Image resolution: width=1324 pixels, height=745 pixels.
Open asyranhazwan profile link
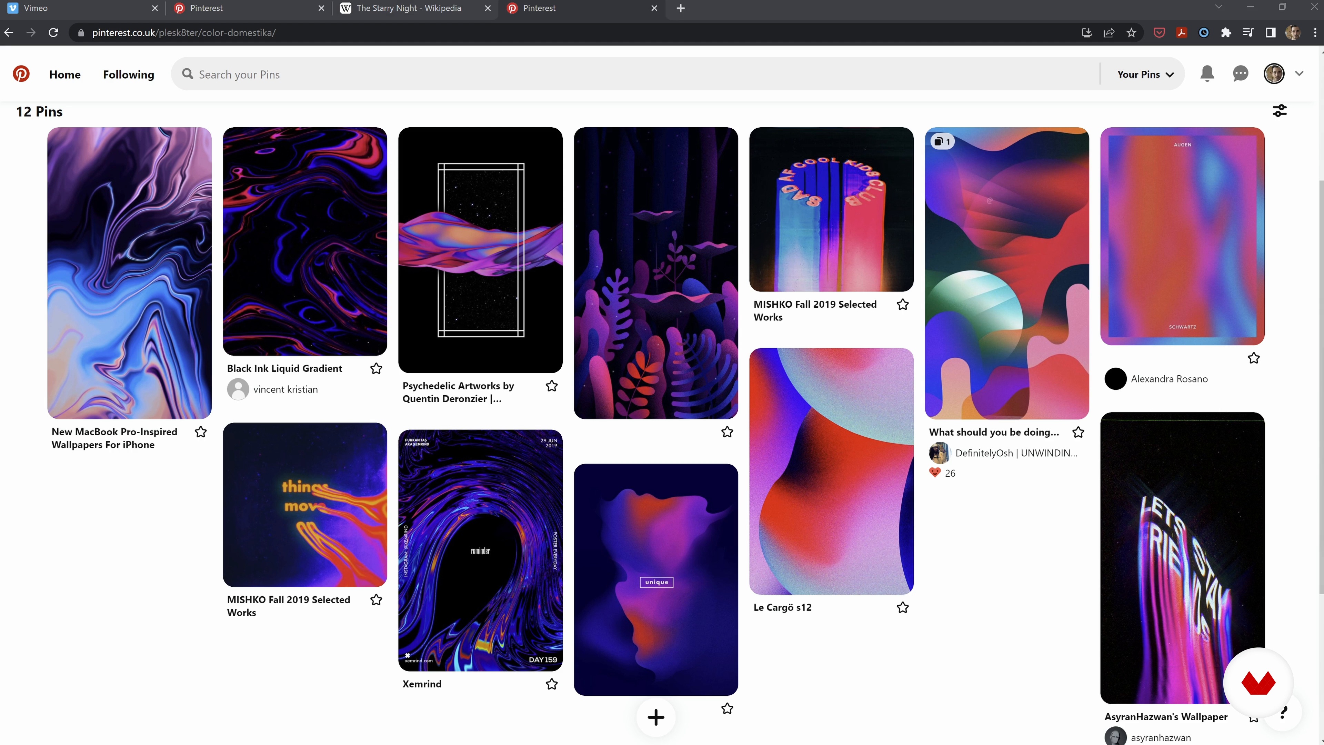coord(1161,737)
